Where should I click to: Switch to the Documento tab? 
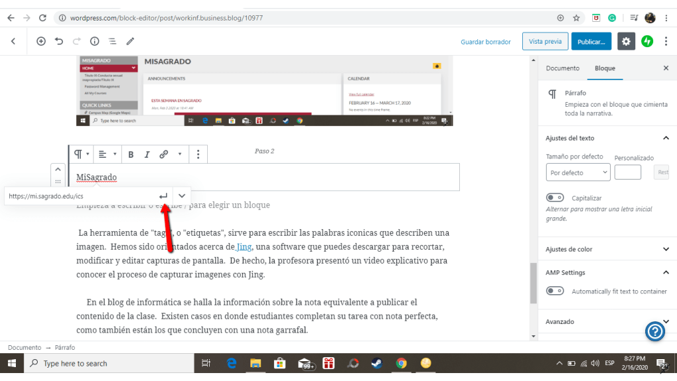click(x=563, y=68)
